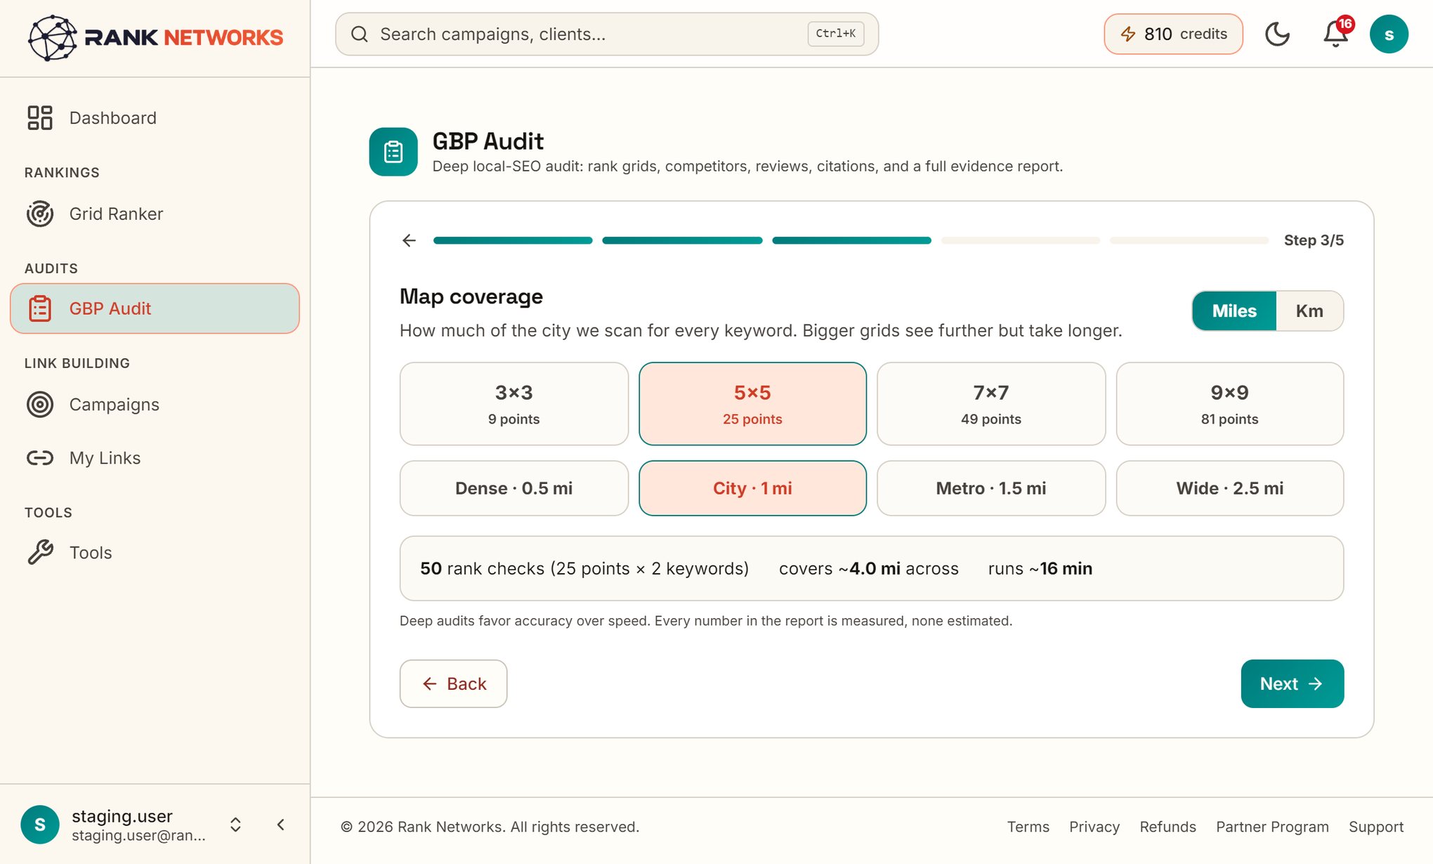Select the 3×3 grid with 9 points
Screen dimensions: 1433x864
[514, 404]
